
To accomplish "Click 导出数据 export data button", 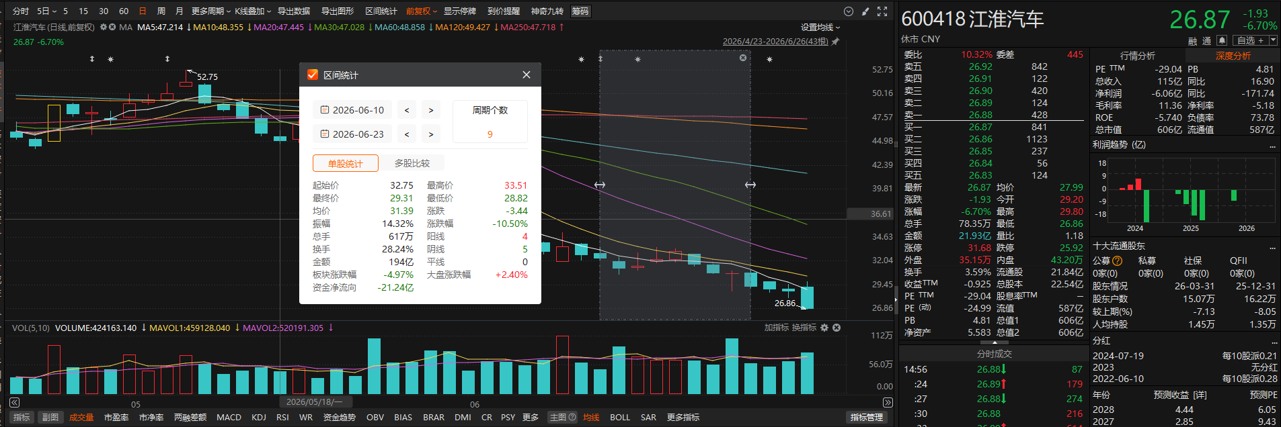I will [294, 11].
